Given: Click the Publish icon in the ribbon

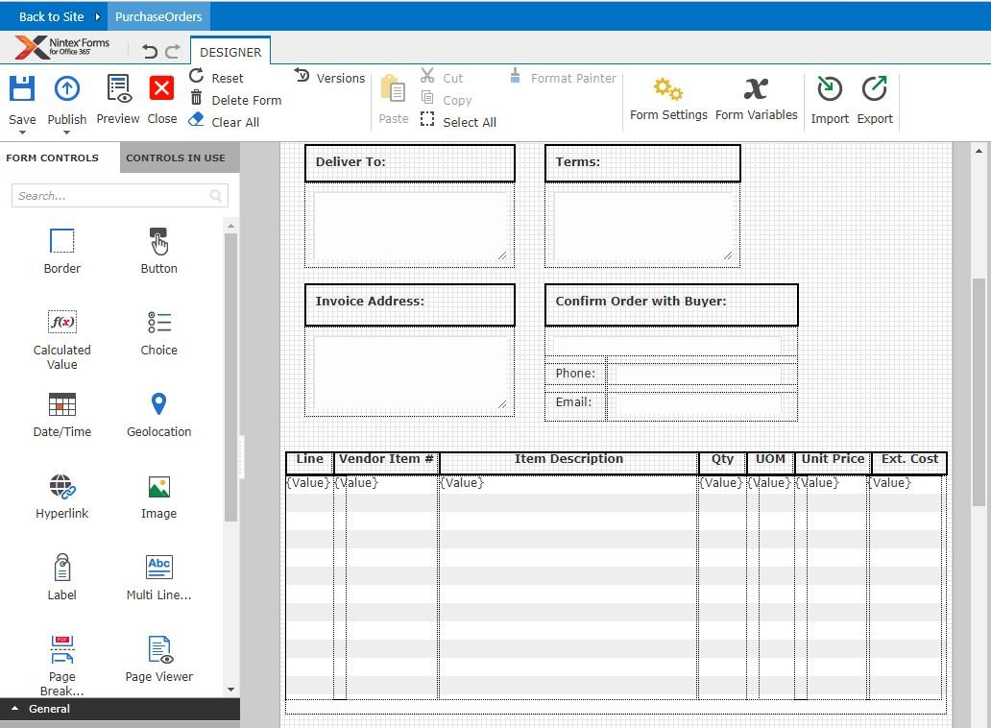Looking at the screenshot, I should (66, 89).
